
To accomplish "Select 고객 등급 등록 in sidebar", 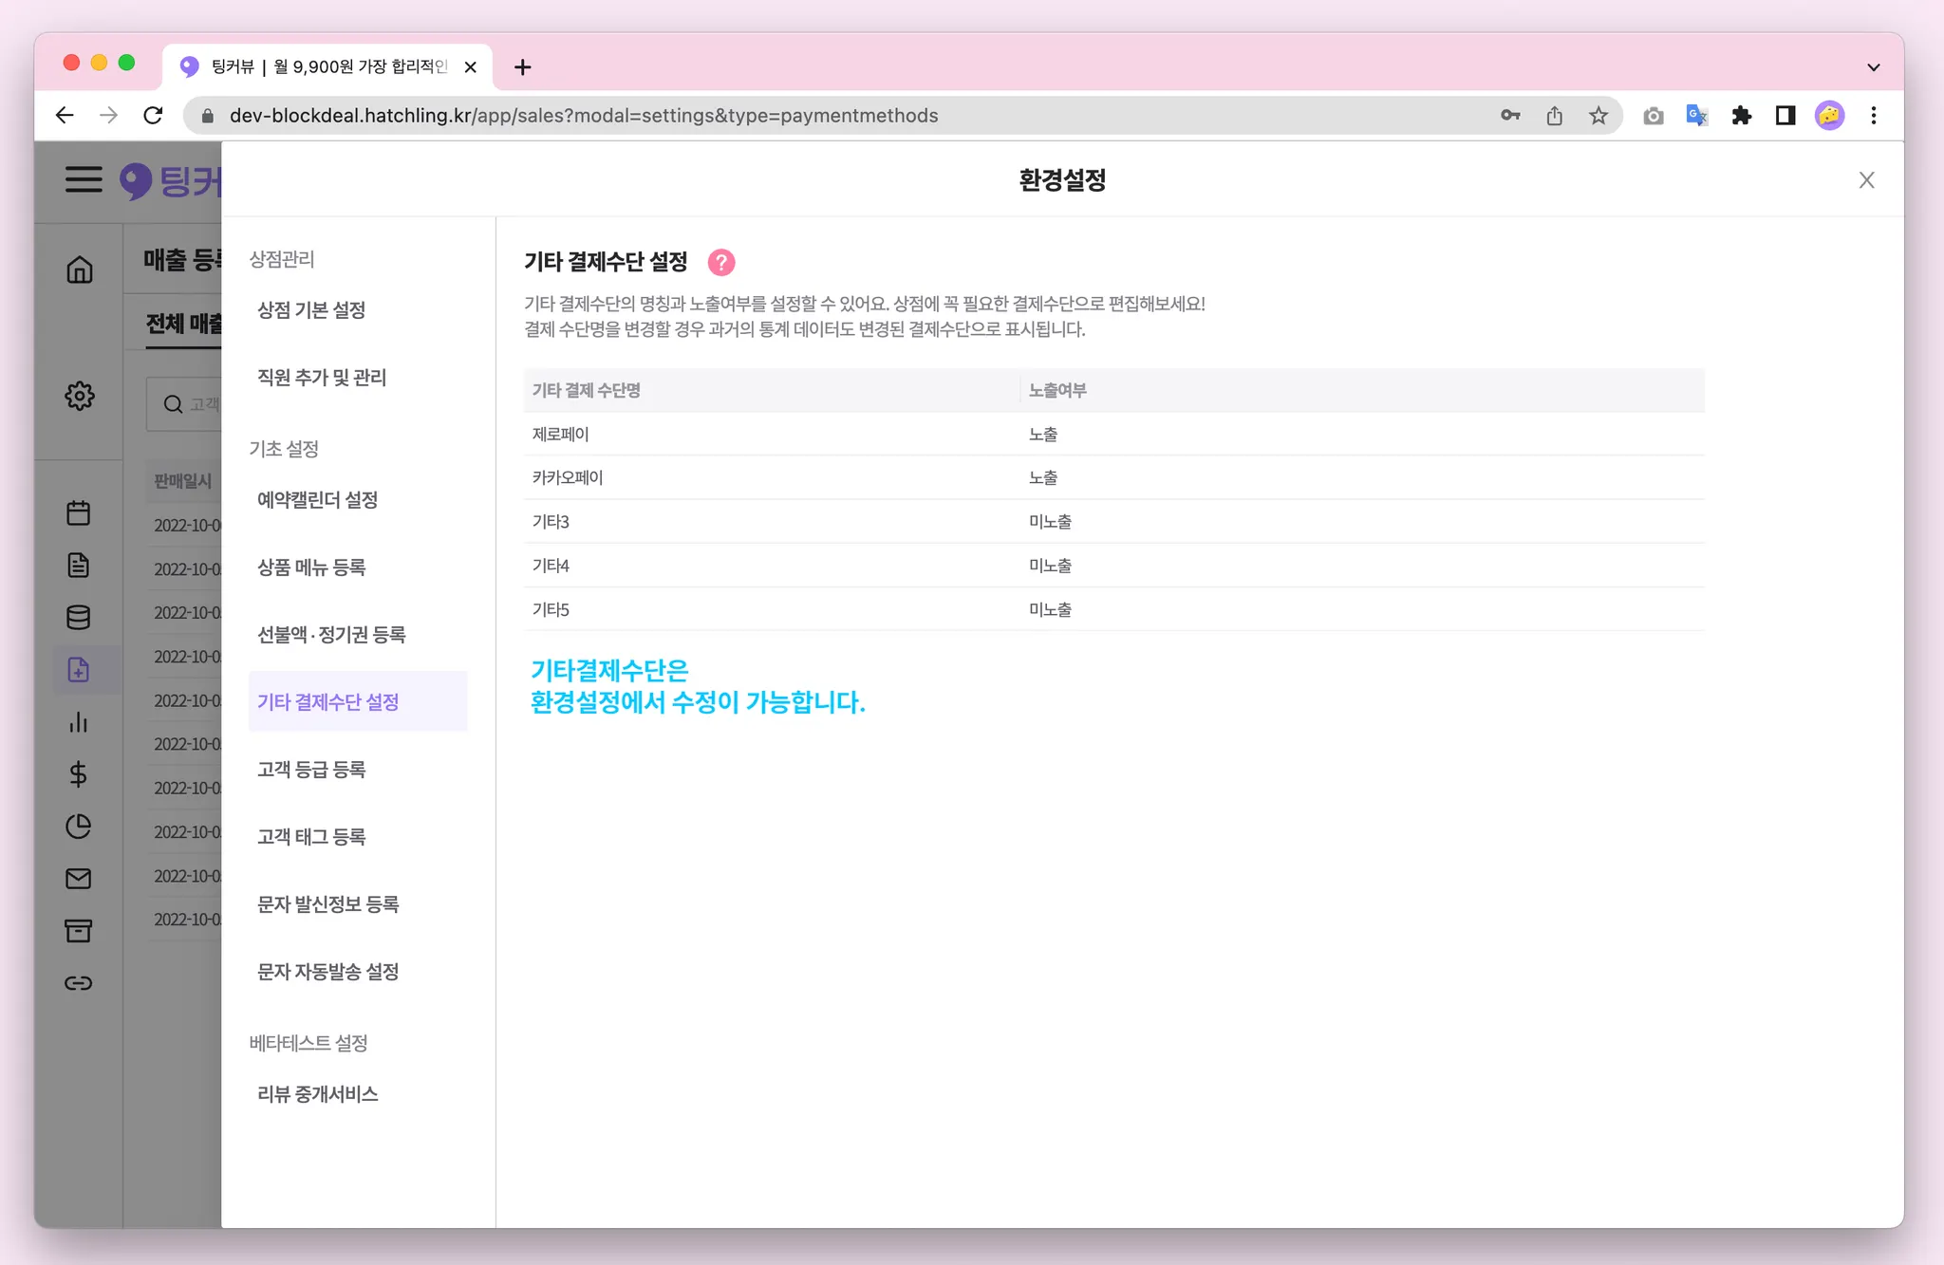I will click(x=311, y=770).
